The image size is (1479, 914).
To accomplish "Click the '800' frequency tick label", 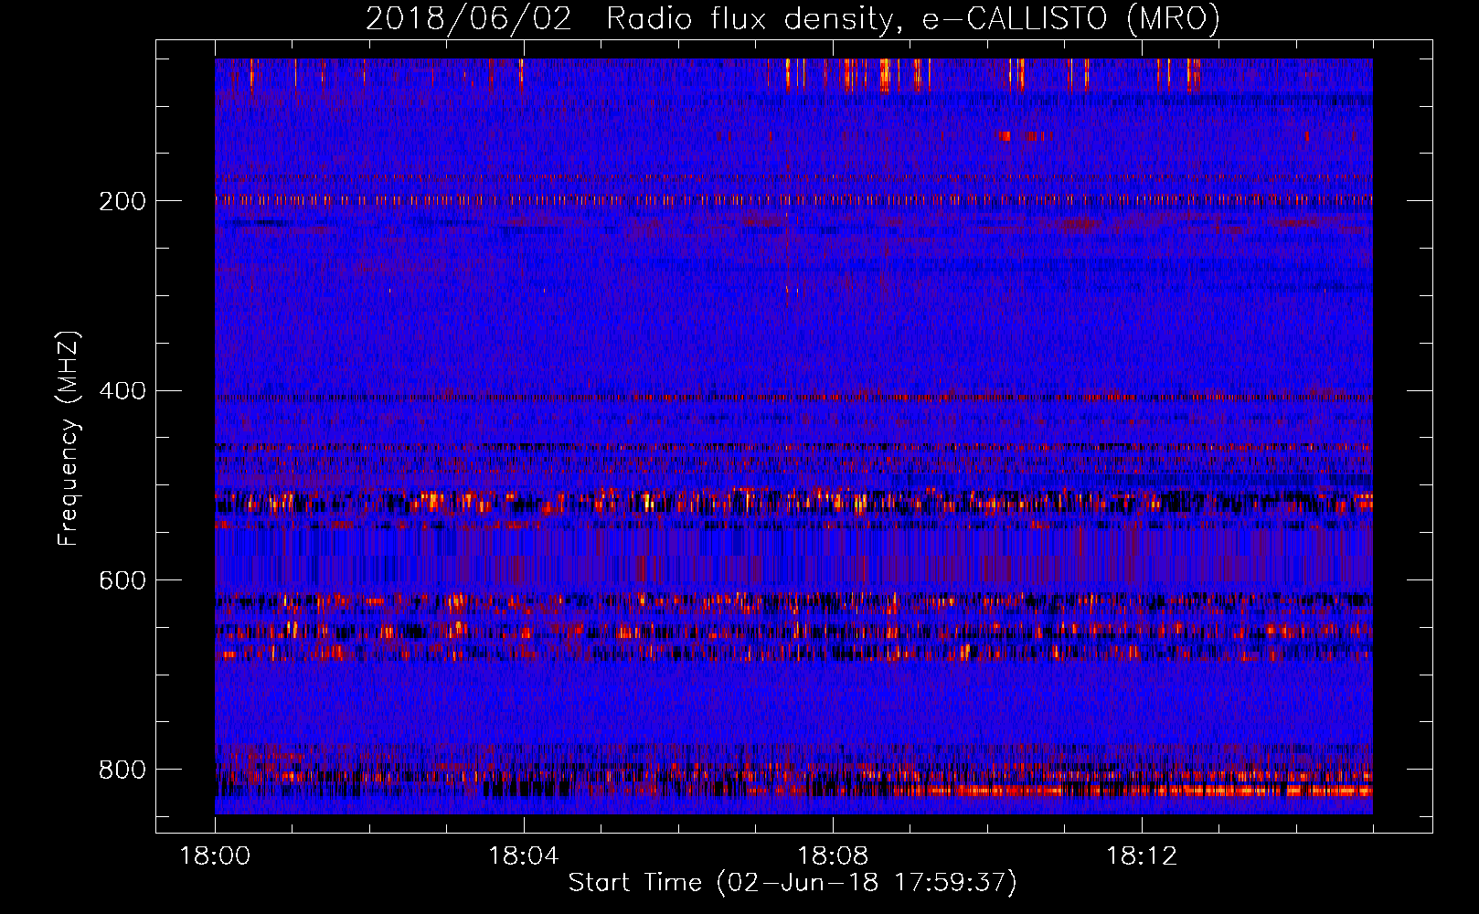I will pyautogui.click(x=122, y=770).
